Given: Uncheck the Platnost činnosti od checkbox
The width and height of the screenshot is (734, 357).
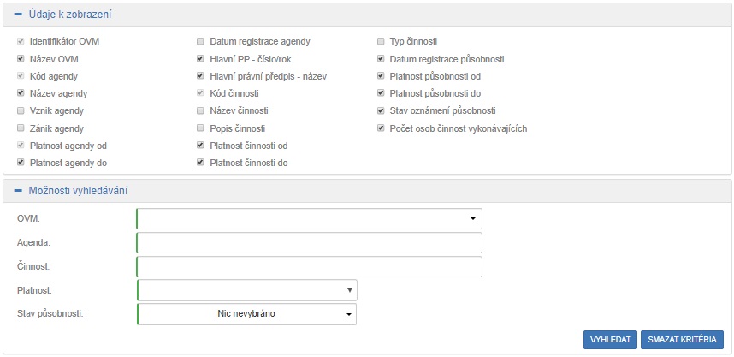Looking at the screenshot, I should [x=200, y=146].
